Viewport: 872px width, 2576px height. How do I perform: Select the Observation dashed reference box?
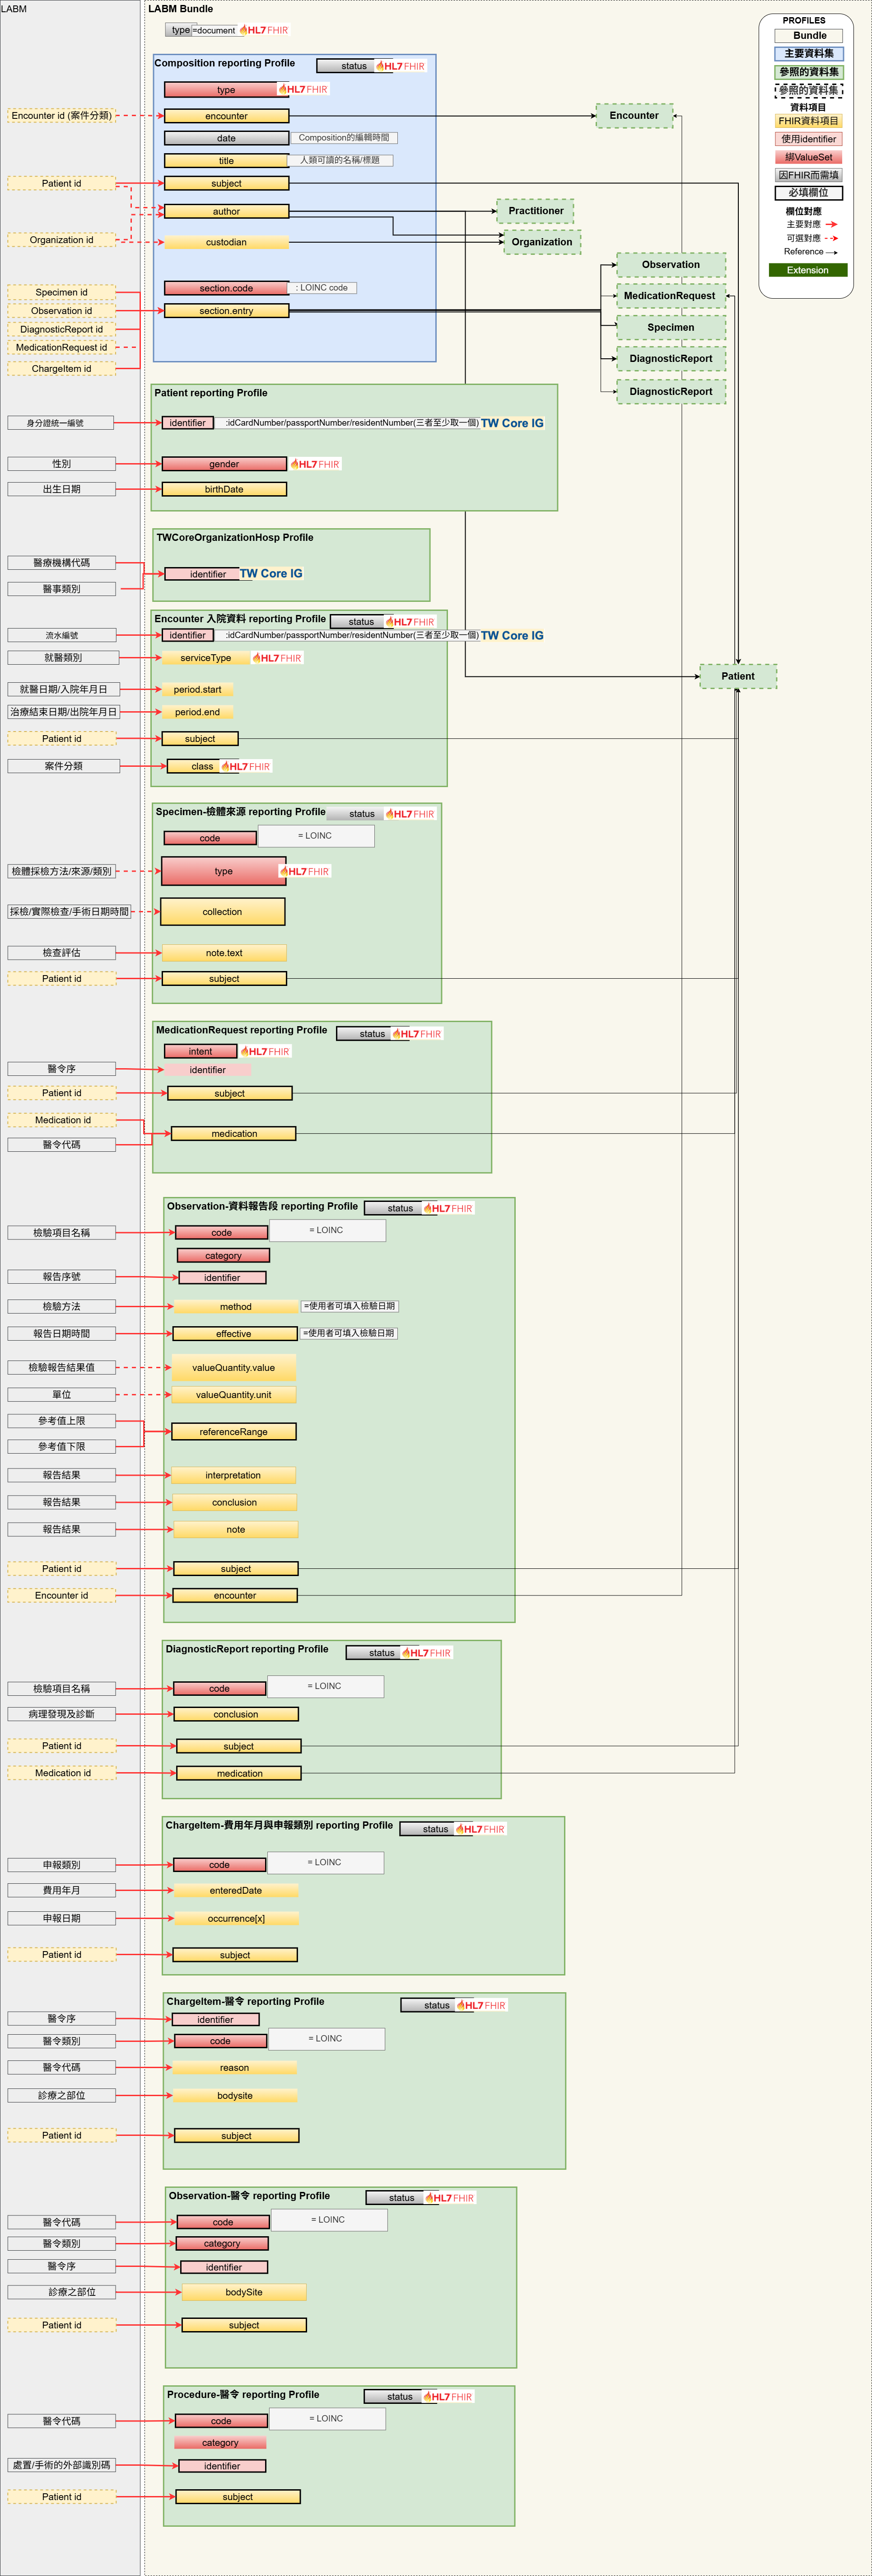point(671,265)
